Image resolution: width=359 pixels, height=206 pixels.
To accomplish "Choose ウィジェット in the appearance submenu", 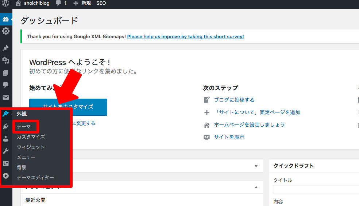I will click(31, 147).
